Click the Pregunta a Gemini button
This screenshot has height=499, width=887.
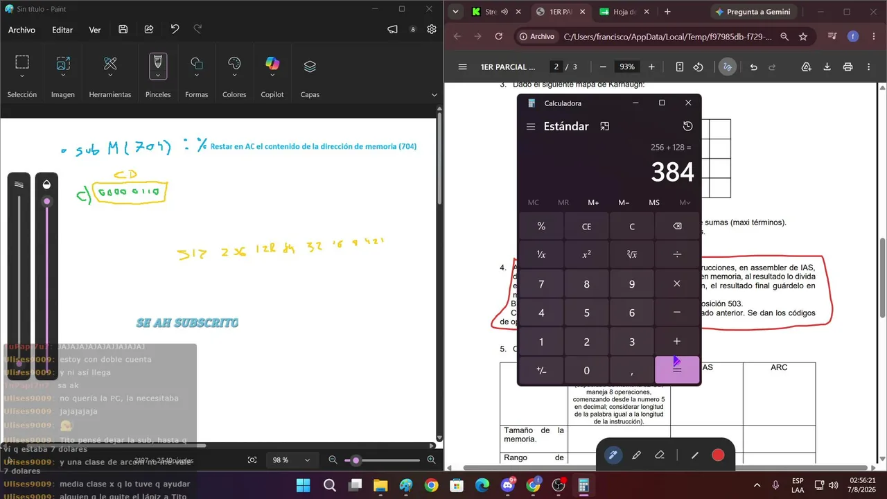tap(752, 12)
